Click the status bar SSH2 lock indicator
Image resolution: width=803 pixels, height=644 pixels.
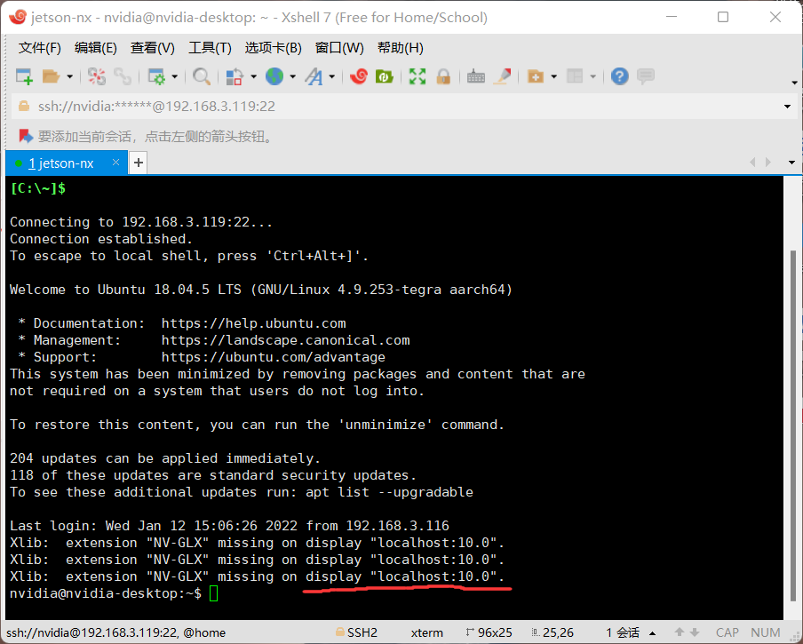pyautogui.click(x=356, y=632)
